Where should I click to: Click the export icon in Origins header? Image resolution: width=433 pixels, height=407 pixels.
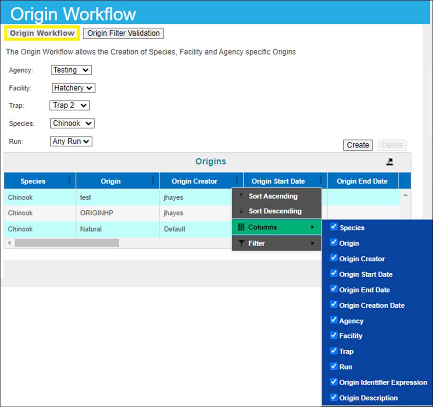point(390,162)
